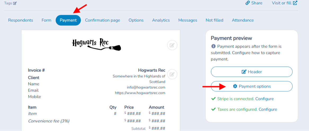309x131 pixels.
Task: Click the https://www.hogwartsrec.com URL text
Action: coord(140,93)
